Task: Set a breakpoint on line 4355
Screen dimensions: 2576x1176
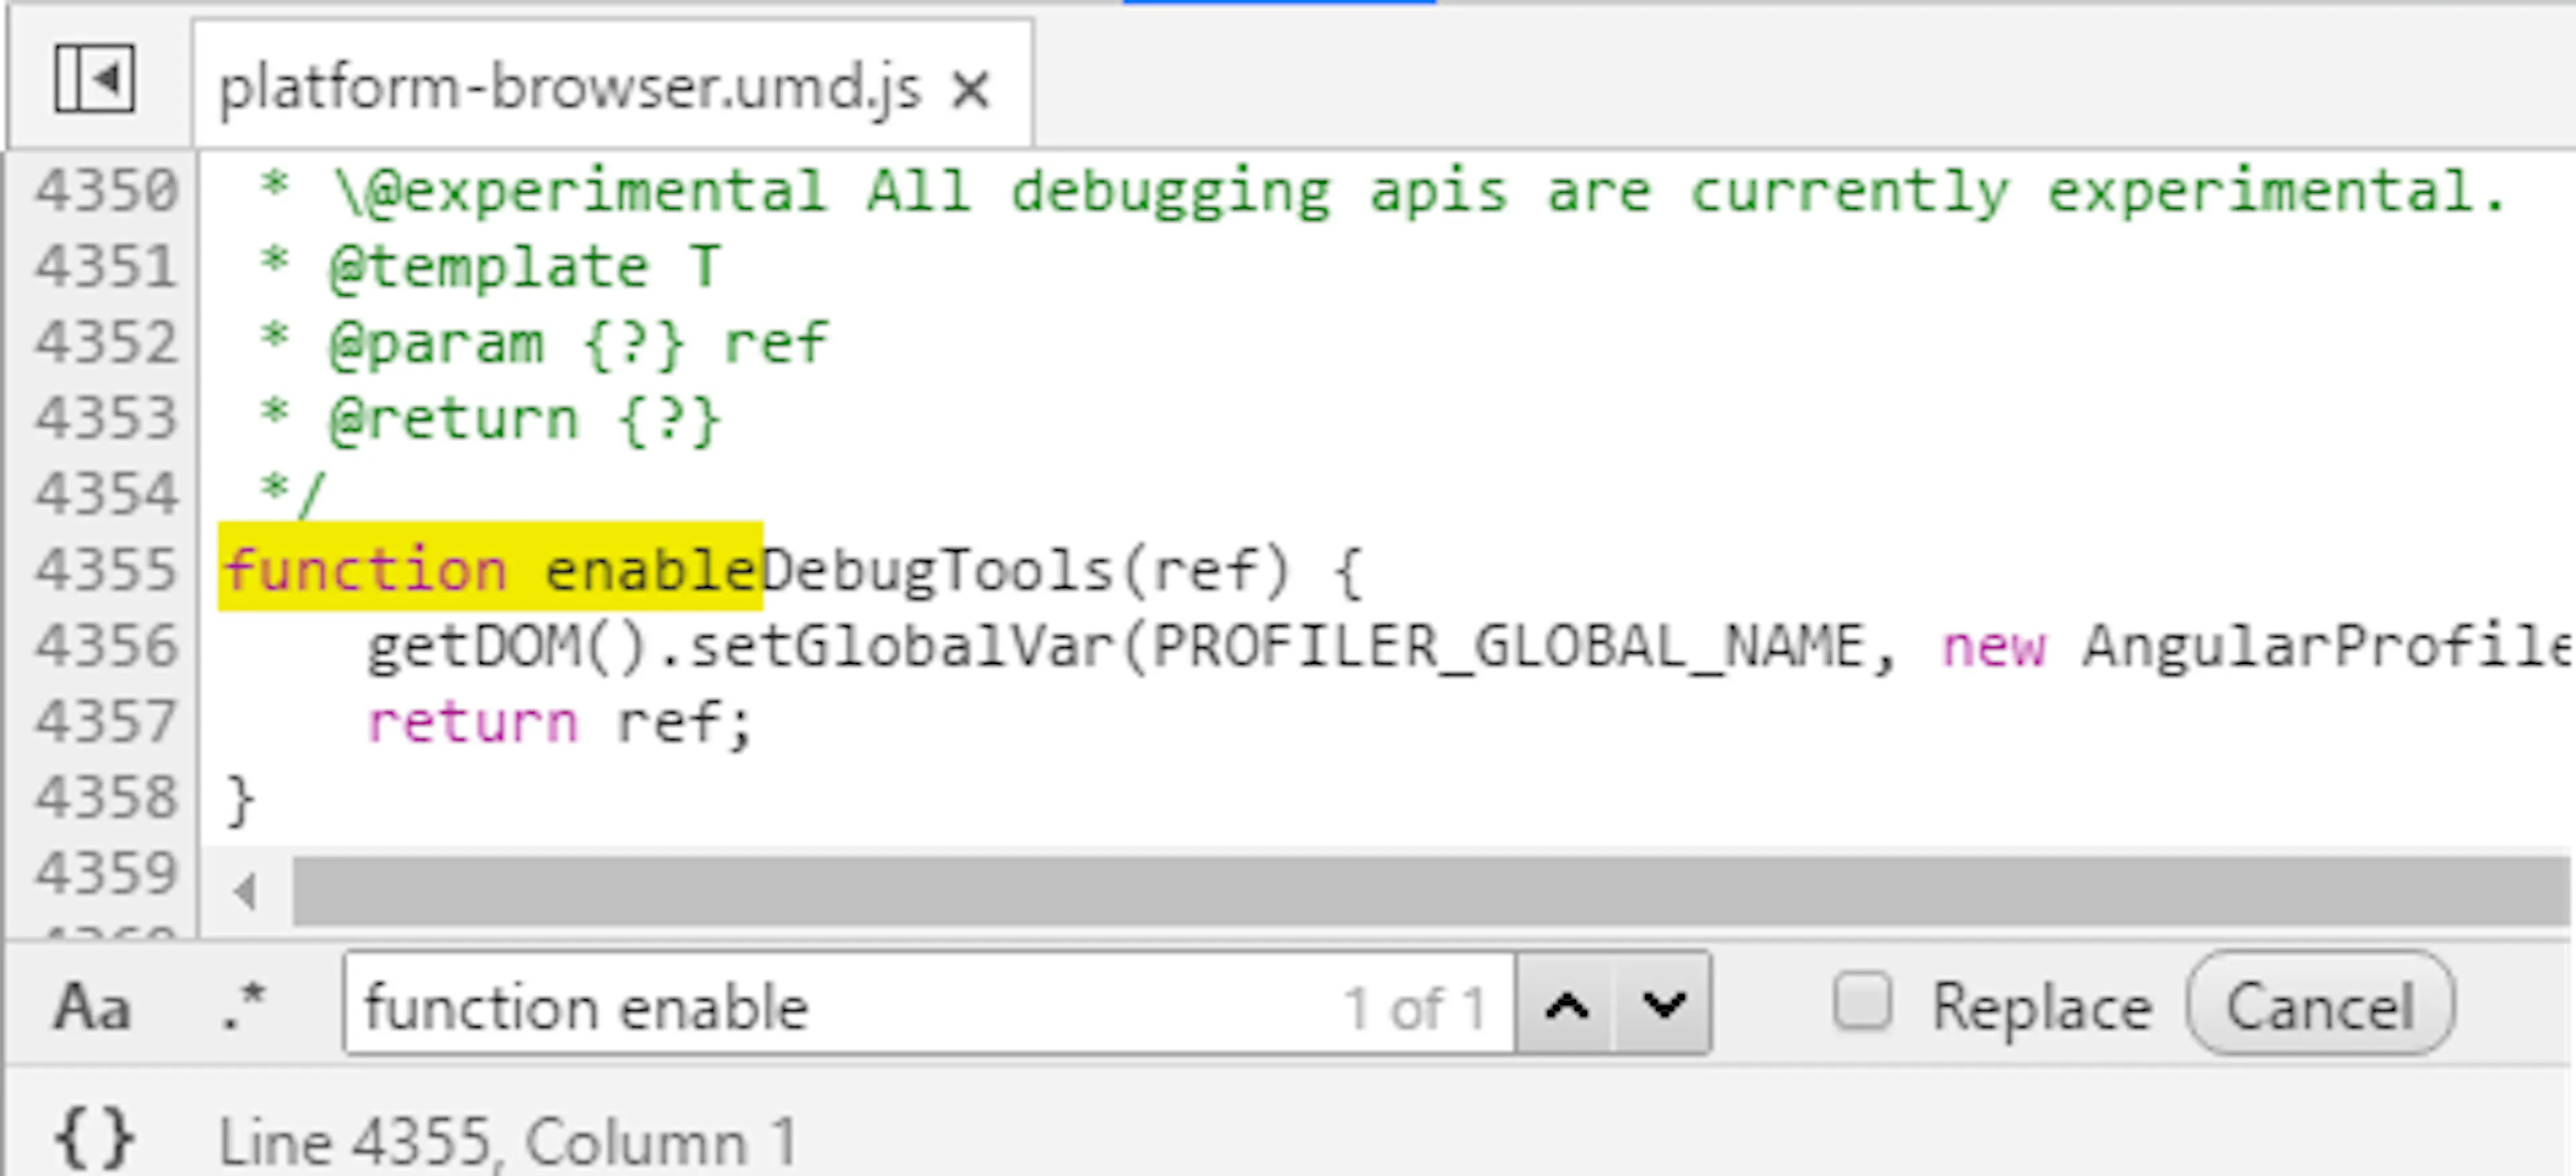Action: point(107,569)
